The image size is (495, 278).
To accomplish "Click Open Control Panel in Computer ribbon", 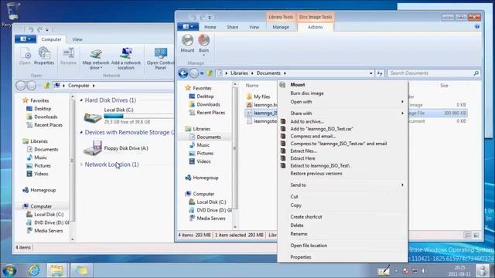I will (x=160, y=59).
